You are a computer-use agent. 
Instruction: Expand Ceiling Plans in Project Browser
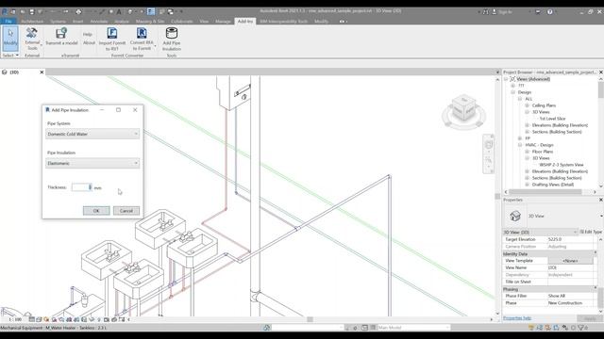coord(527,105)
